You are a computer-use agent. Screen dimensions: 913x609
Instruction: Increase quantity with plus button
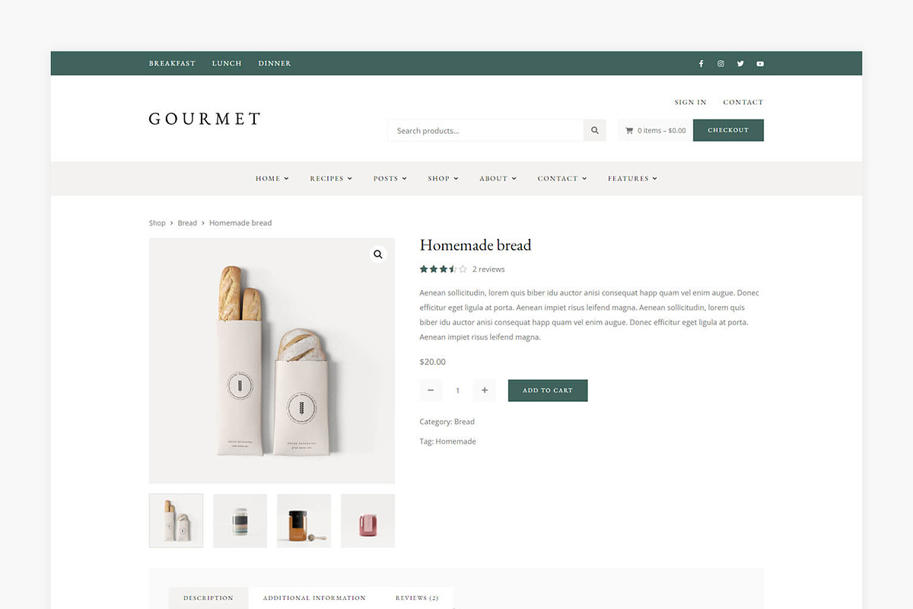click(485, 391)
